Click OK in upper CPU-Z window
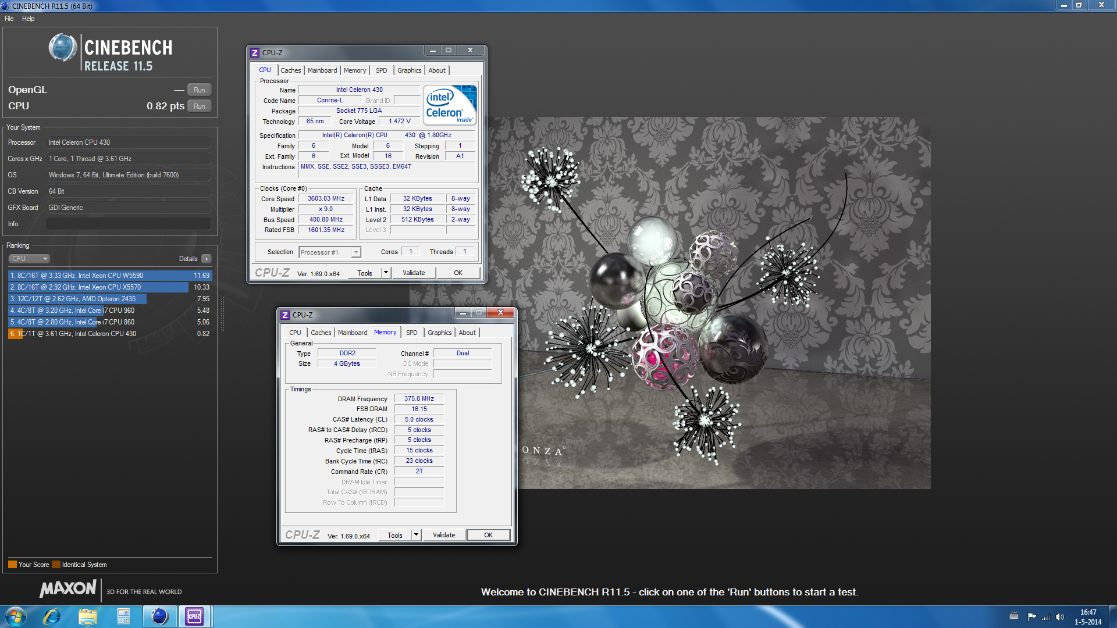This screenshot has height=628, width=1117. [458, 273]
